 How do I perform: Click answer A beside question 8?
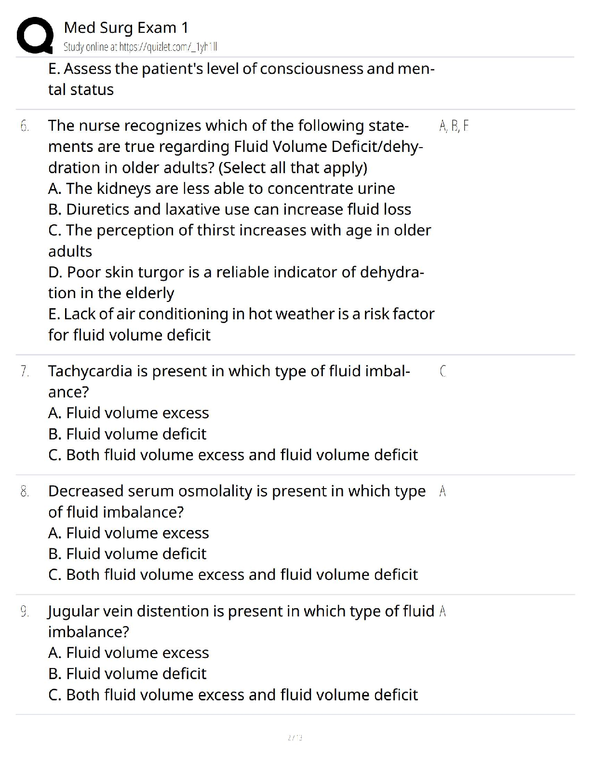443,491
